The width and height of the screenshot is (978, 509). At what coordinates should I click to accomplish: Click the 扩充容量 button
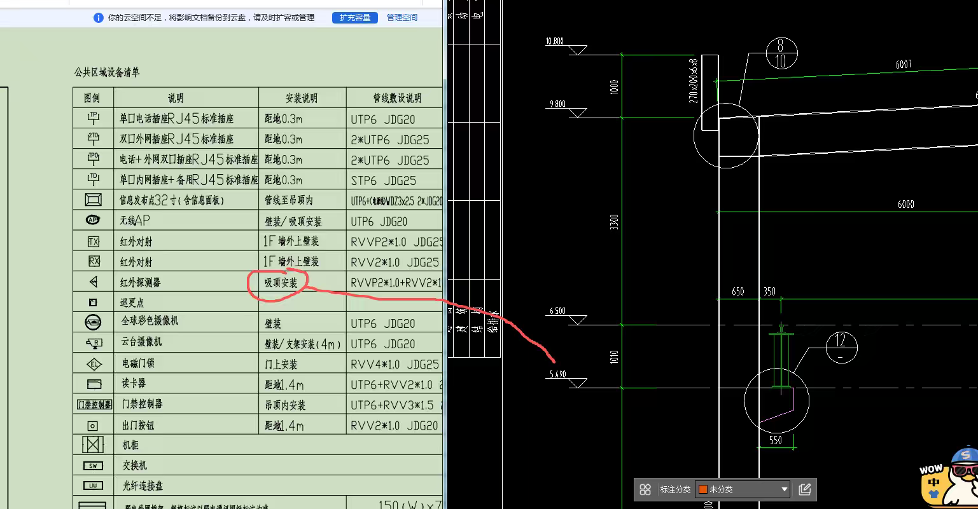coord(354,18)
